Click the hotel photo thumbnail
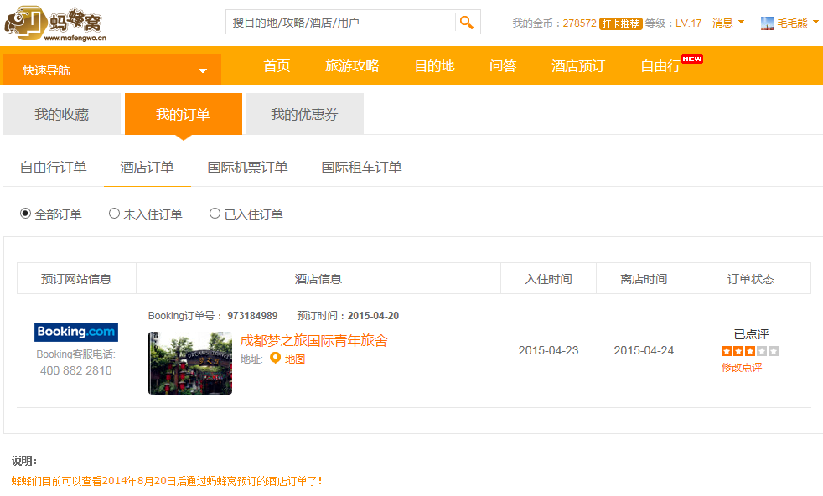823x496 pixels. pyautogui.click(x=190, y=363)
